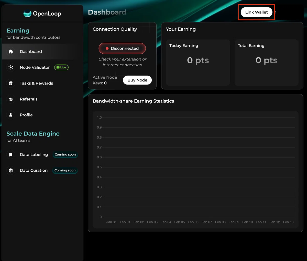Open the Referrals page
Viewport: 307px width, 261px height.
point(42,99)
